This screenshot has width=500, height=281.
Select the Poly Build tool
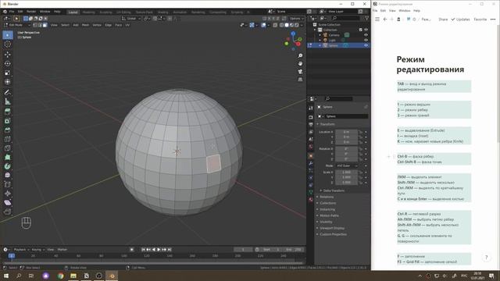pyautogui.click(x=8, y=157)
